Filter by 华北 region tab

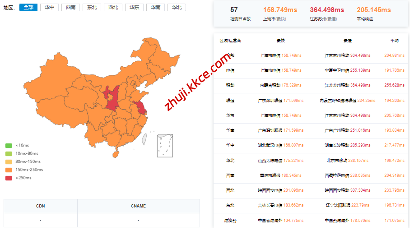177,8
